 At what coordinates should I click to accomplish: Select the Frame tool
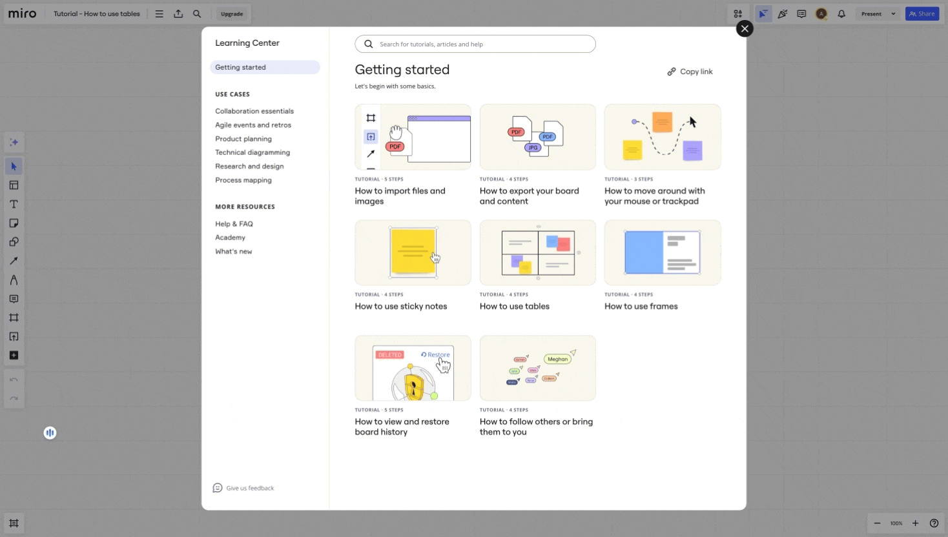click(x=14, y=317)
